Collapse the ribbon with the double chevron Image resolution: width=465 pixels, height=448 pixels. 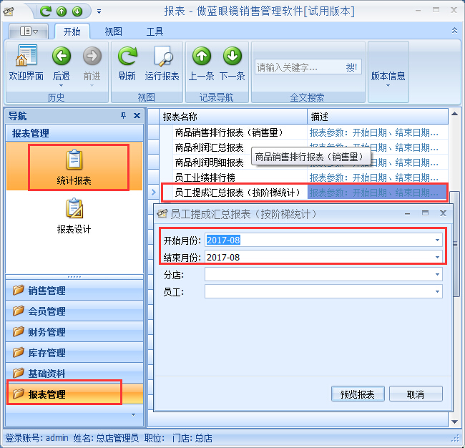pos(454,31)
